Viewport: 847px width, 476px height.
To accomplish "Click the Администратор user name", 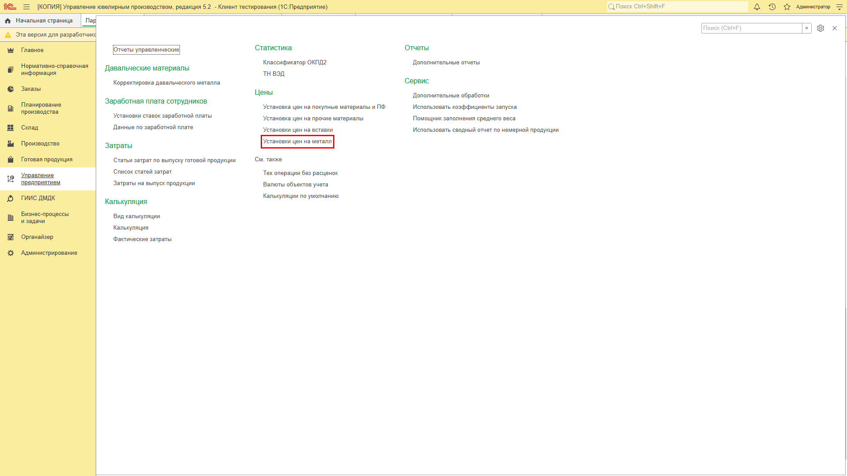I will [x=813, y=7].
